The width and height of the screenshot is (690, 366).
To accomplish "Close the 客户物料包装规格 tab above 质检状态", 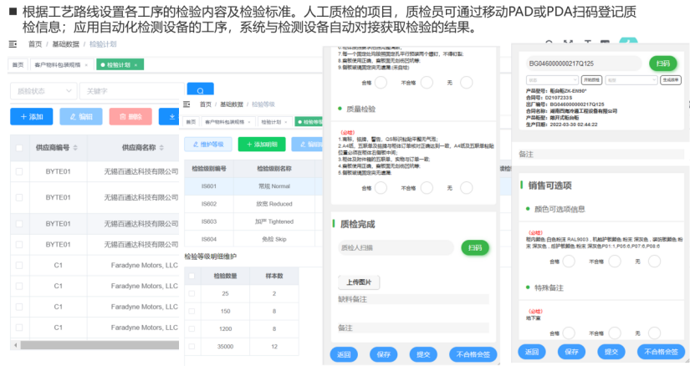I will pyautogui.click(x=87, y=64).
